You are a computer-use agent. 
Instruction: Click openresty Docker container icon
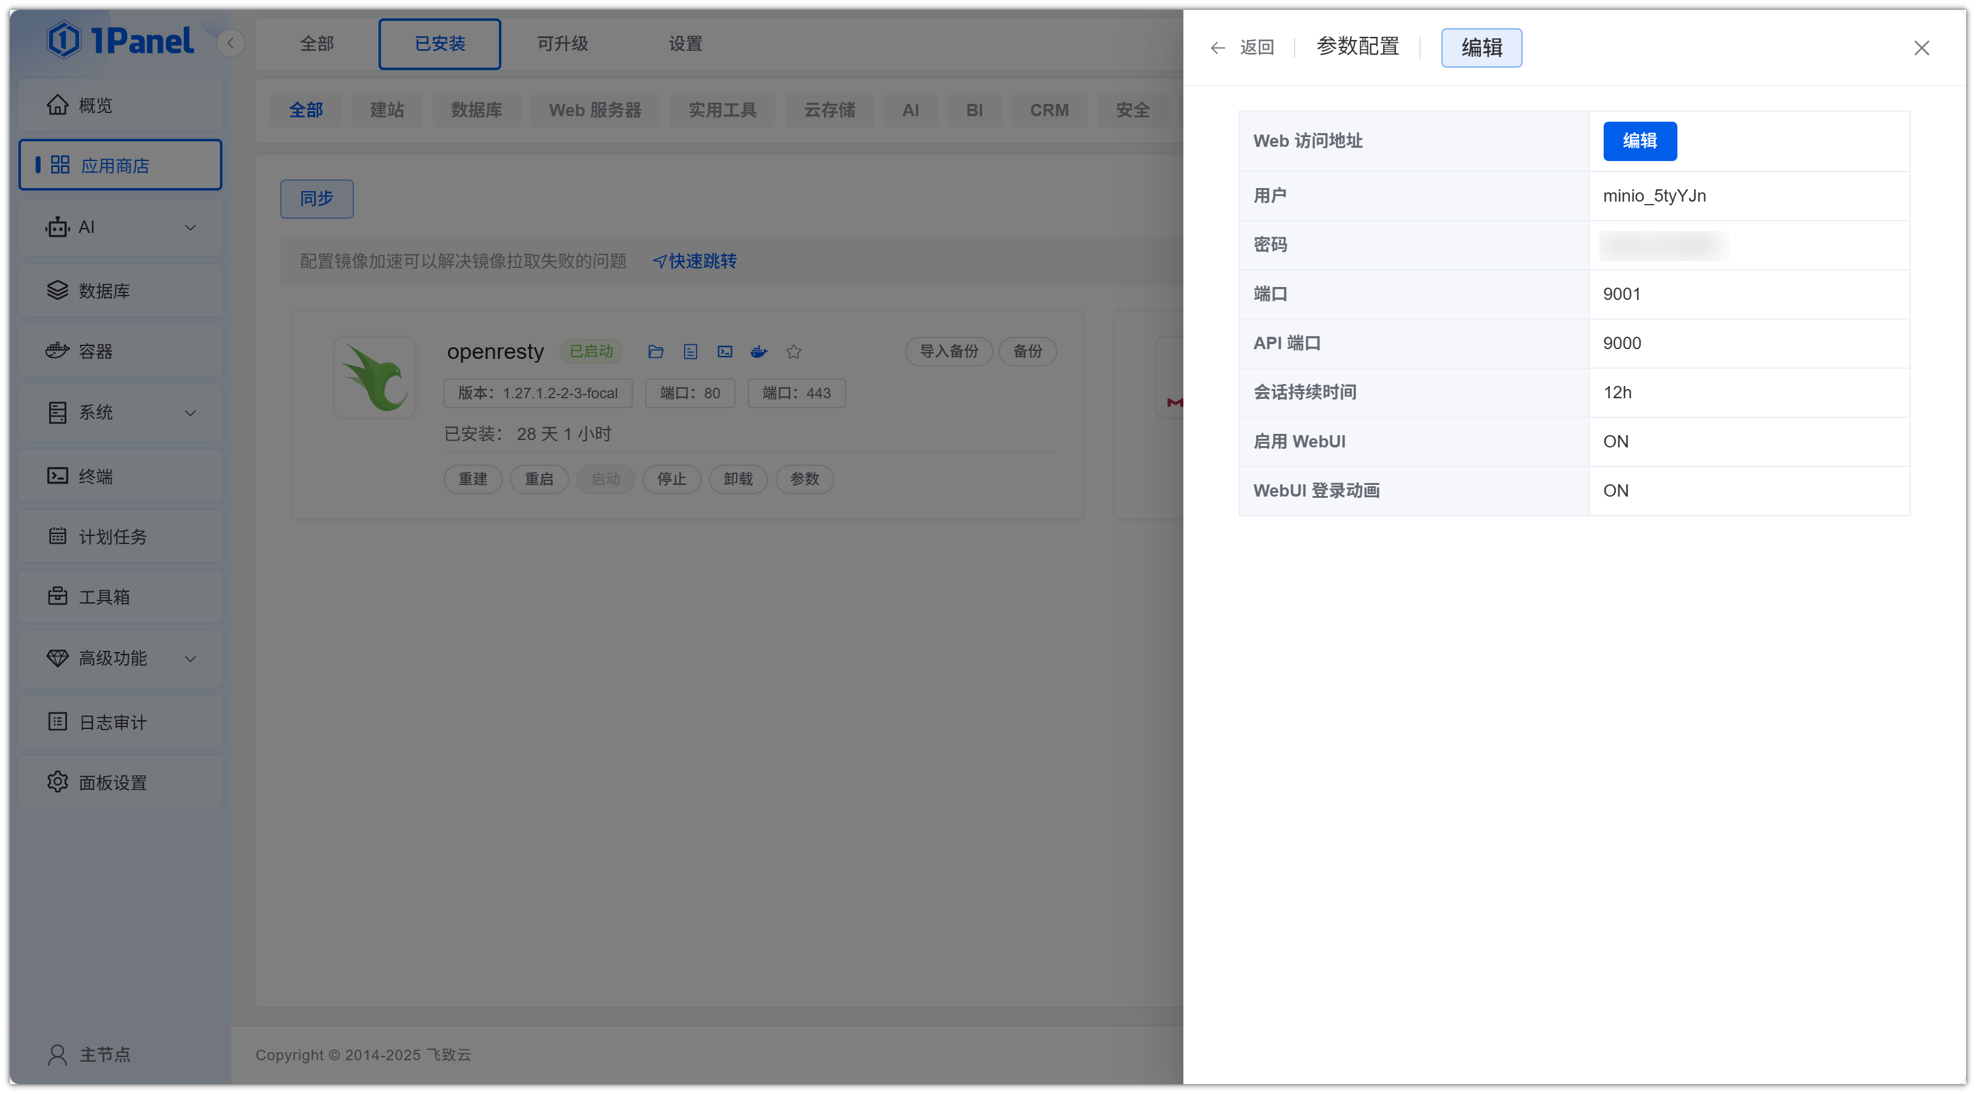point(759,352)
